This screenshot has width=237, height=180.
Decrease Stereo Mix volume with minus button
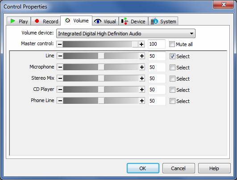pyautogui.click(x=60, y=78)
